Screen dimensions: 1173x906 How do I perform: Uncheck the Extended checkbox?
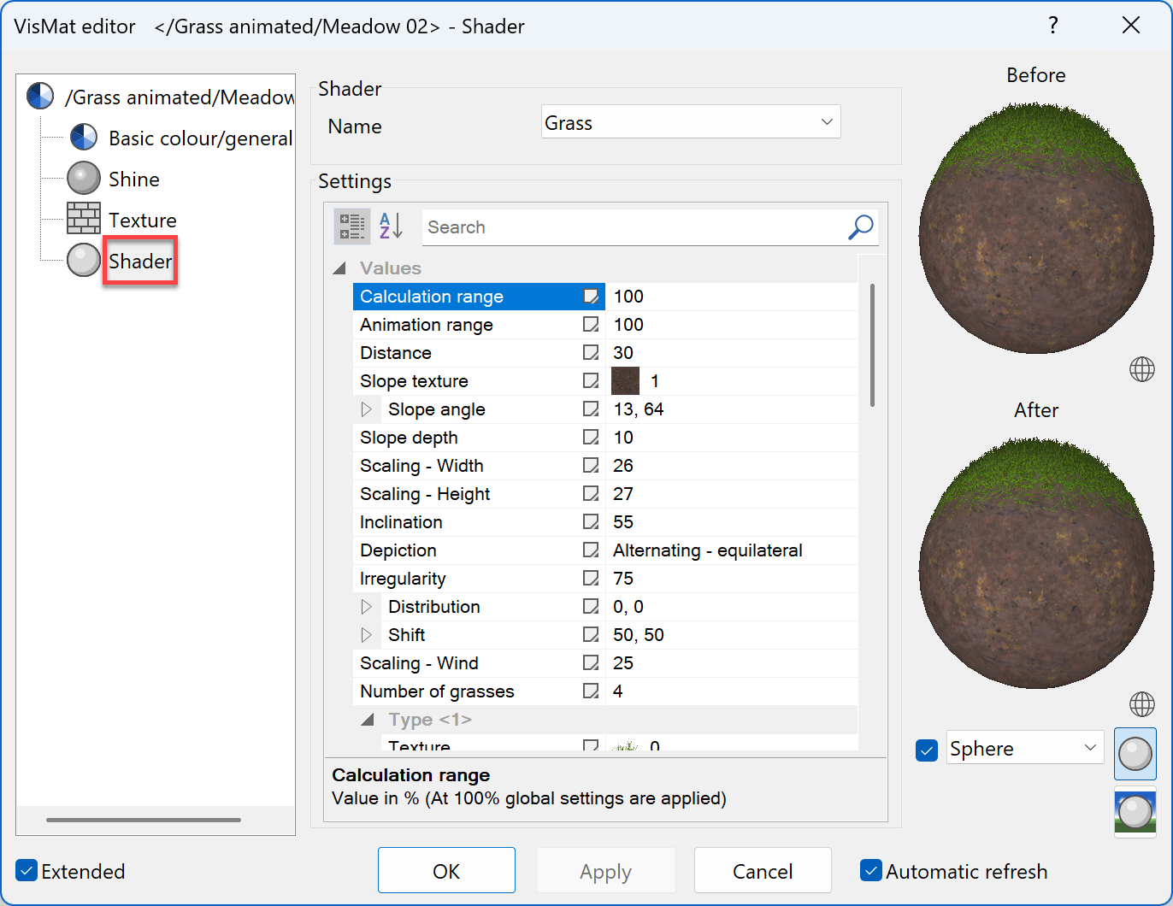26,871
